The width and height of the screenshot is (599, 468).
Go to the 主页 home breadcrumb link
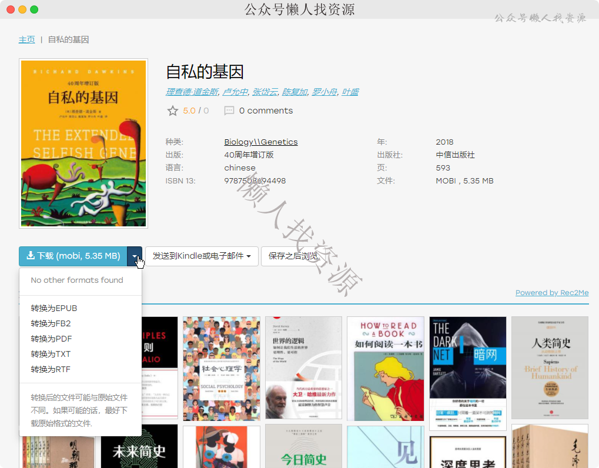coord(26,40)
